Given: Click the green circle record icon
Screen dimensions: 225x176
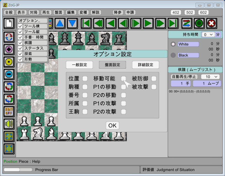Looking at the screenshot, I should pyautogui.click(x=199, y=23).
